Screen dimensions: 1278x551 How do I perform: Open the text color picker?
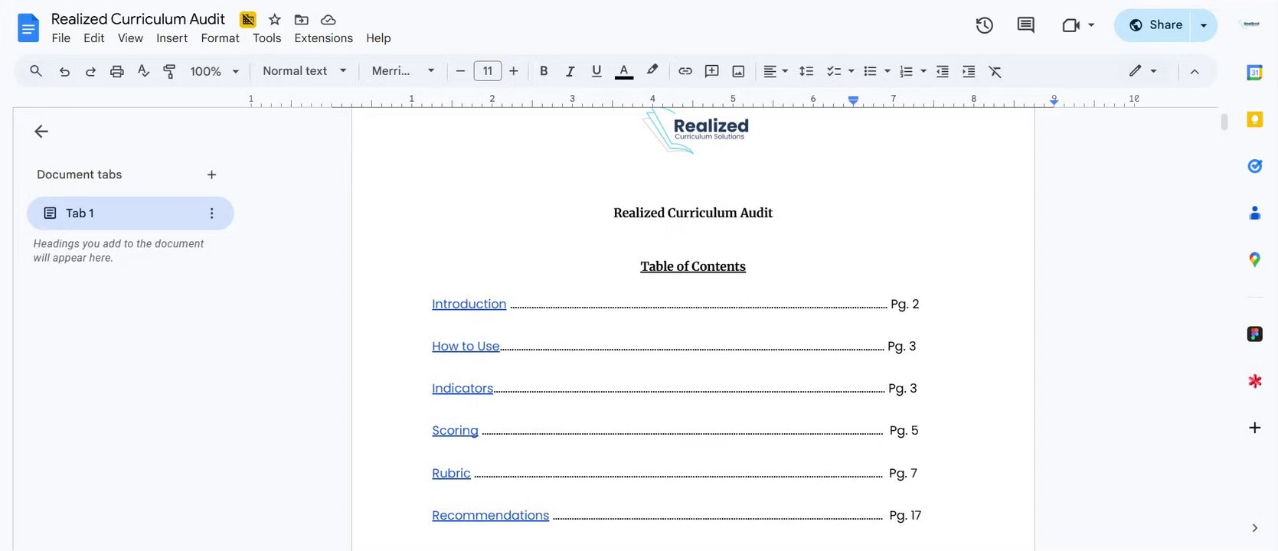pos(624,71)
